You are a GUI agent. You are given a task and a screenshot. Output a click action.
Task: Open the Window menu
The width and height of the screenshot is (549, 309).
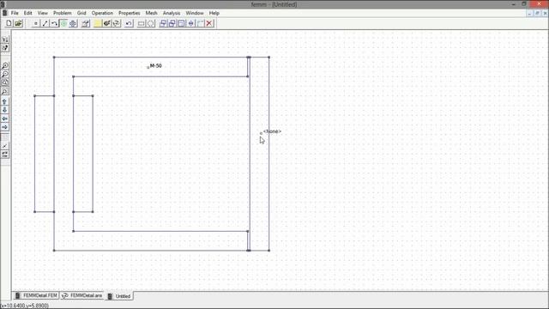195,13
